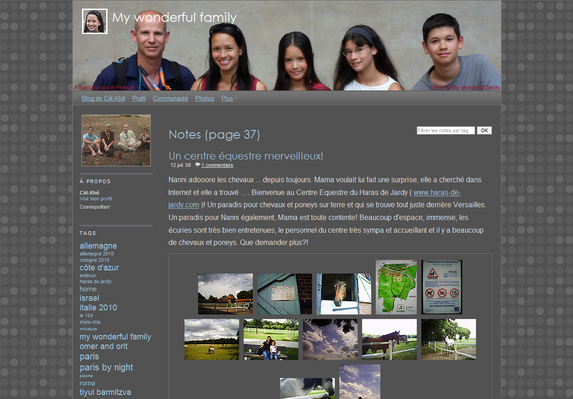Click the My wonderful family blog title
Image resolution: width=573 pixels, height=399 pixels.
click(x=174, y=18)
